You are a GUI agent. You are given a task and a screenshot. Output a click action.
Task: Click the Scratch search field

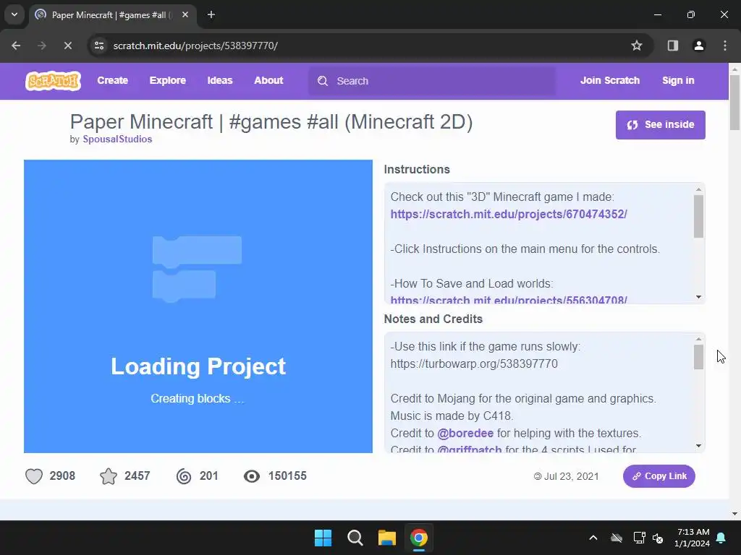tap(433, 81)
